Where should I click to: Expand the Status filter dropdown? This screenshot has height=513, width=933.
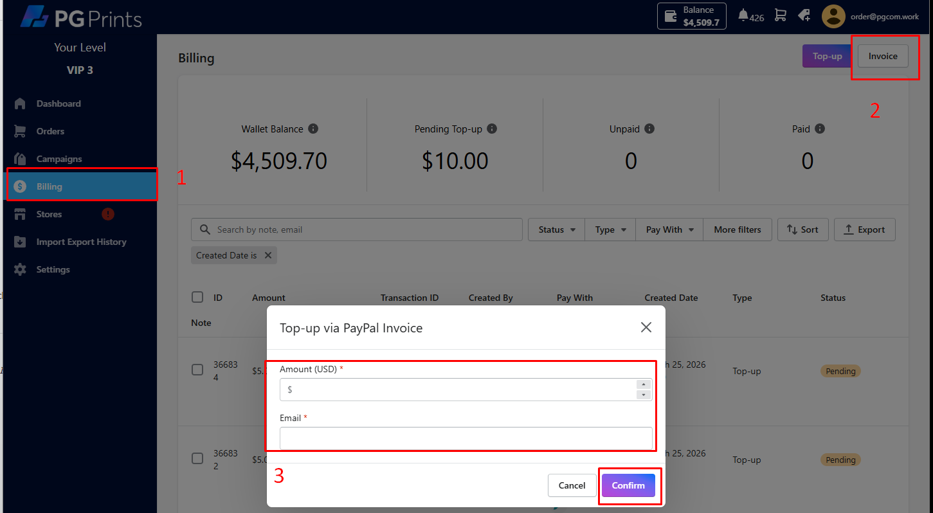556,230
